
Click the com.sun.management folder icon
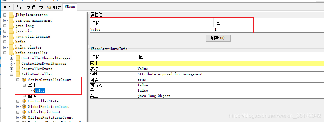pyautogui.click(x=11, y=21)
